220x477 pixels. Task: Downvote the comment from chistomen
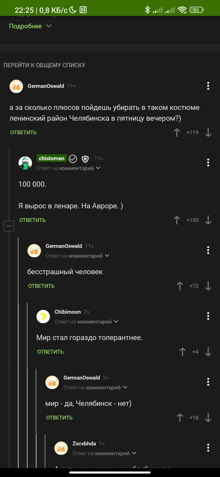pos(208,220)
